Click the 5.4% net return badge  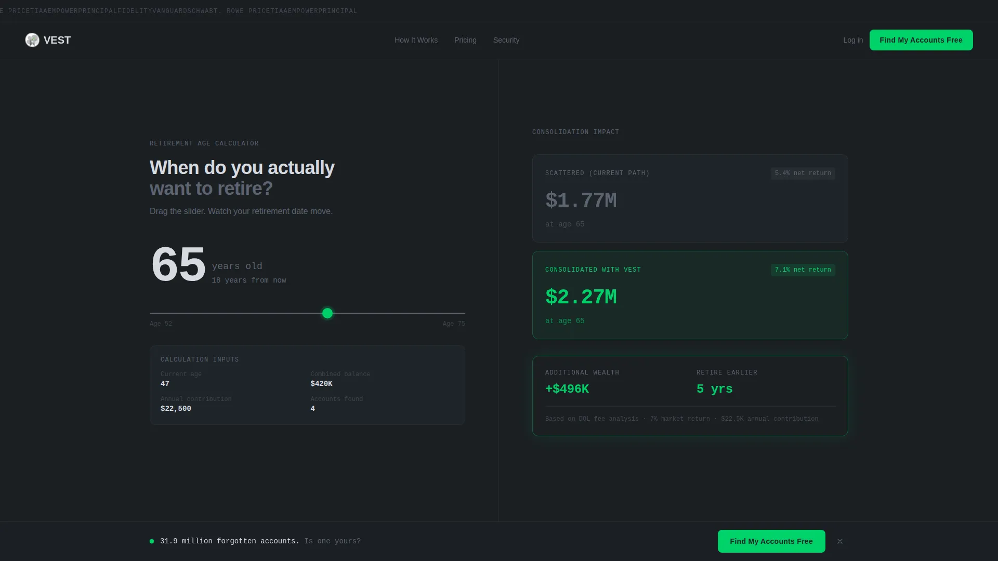pyautogui.click(x=803, y=173)
